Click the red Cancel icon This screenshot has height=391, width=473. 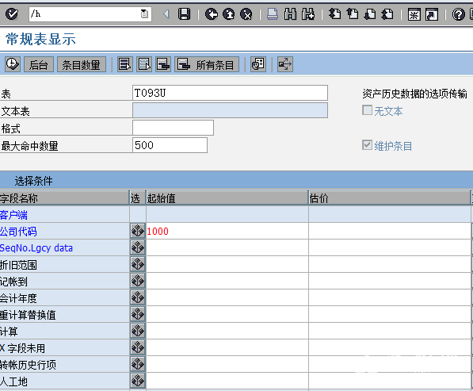pos(246,14)
